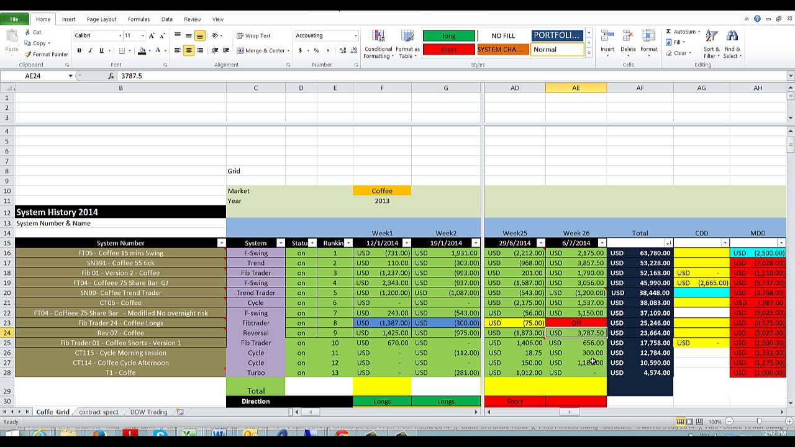Image resolution: width=795 pixels, height=447 pixels.
Task: Toggle Middle Align button
Action: (189, 35)
